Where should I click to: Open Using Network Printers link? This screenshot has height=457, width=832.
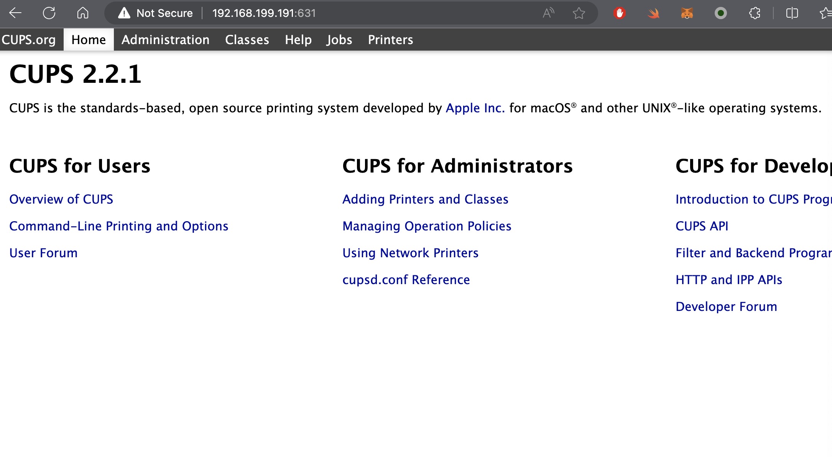(x=410, y=253)
